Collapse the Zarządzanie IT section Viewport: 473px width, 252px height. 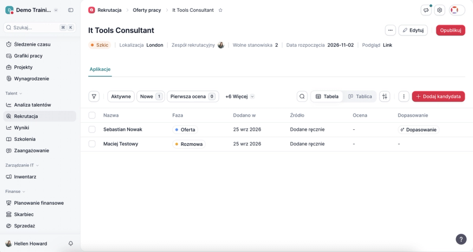(22, 165)
